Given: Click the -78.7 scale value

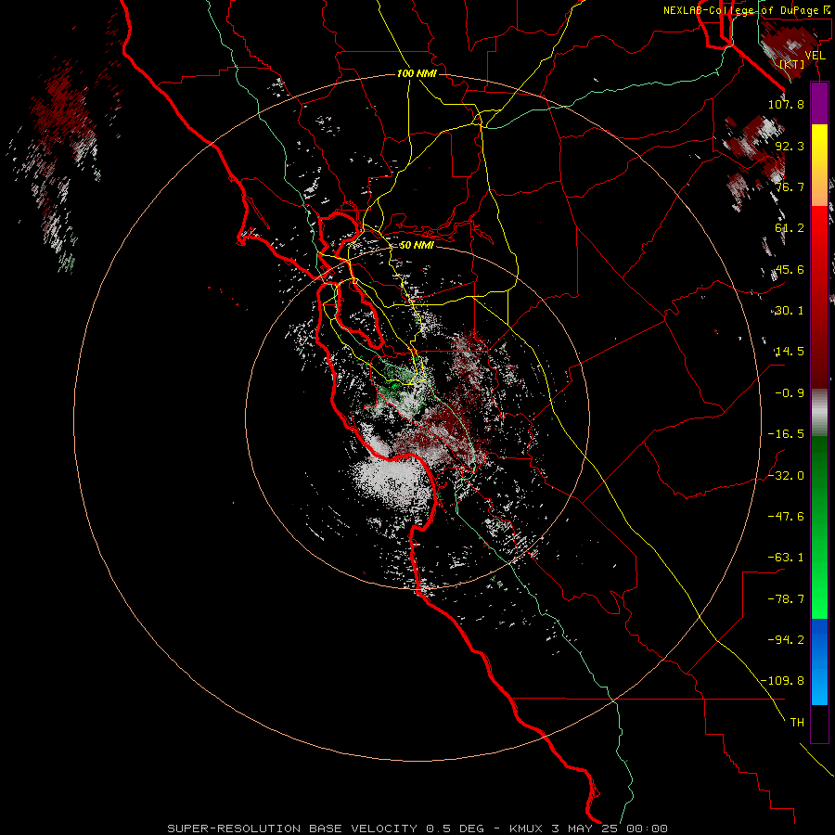Looking at the screenshot, I should click(786, 599).
